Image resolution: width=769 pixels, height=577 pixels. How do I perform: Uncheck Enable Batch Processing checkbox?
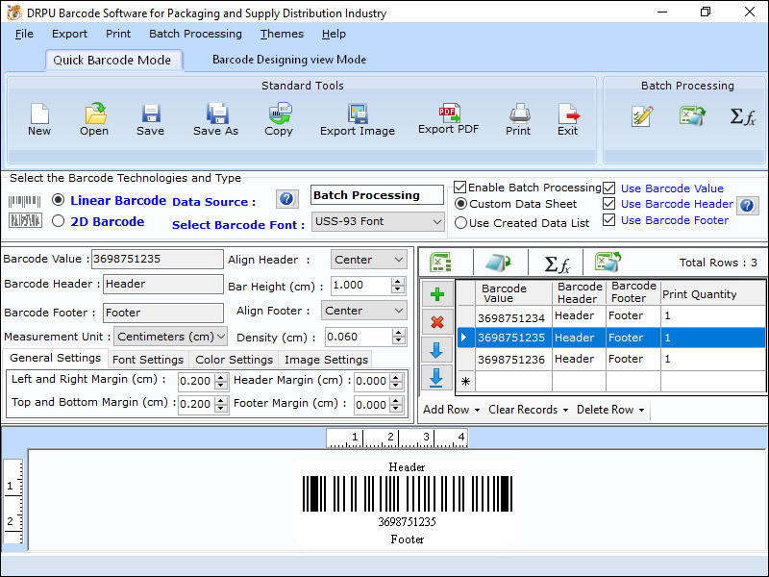point(460,188)
